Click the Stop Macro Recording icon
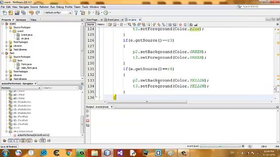The width and height of the screenshot is (280, 157). point(185,24)
